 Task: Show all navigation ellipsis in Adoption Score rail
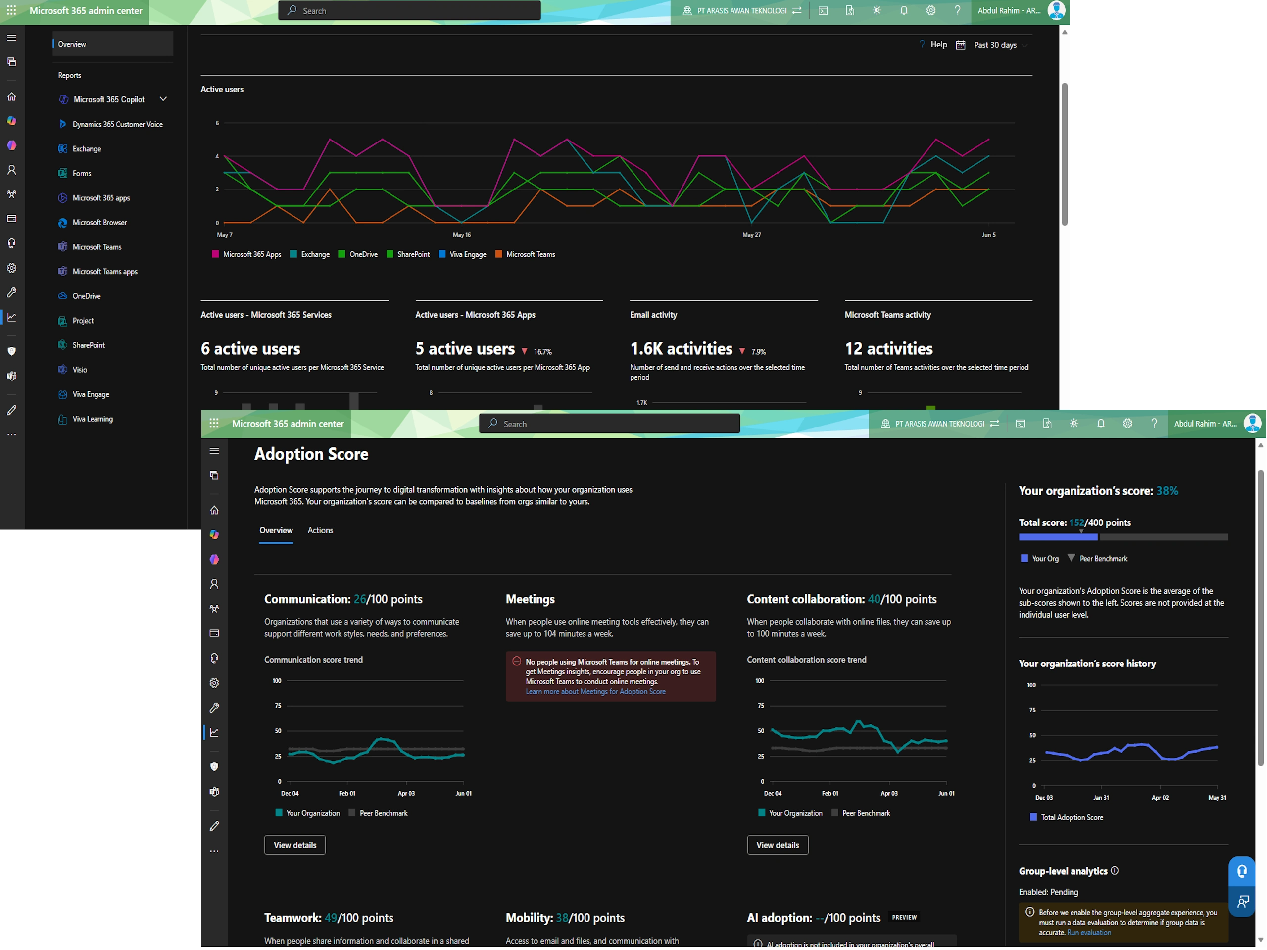point(214,852)
